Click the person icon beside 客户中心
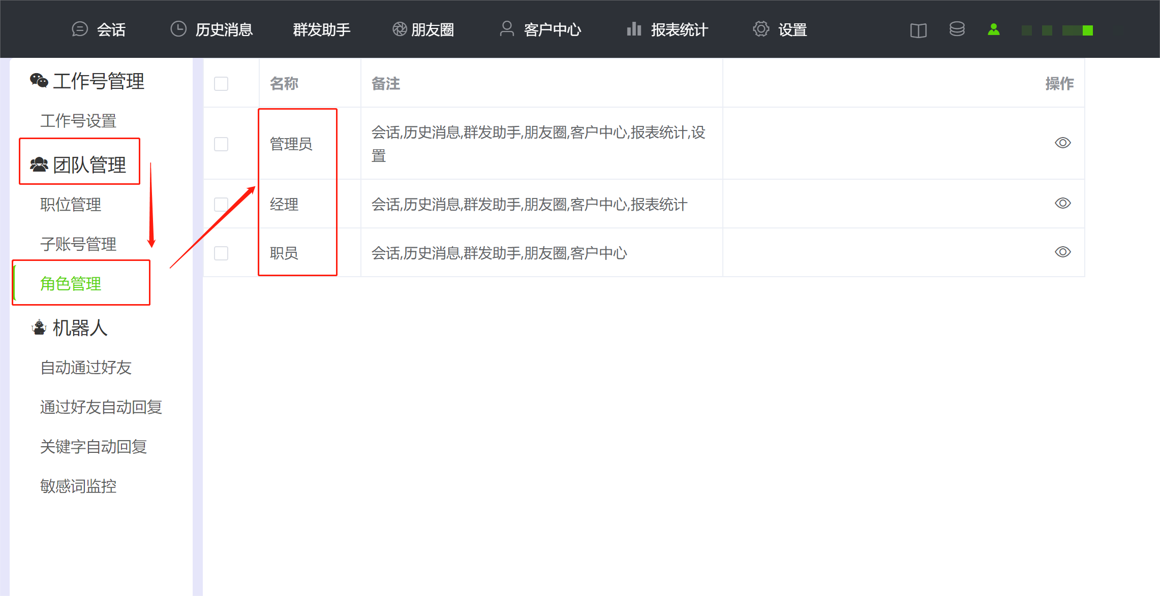1160x596 pixels. (507, 29)
